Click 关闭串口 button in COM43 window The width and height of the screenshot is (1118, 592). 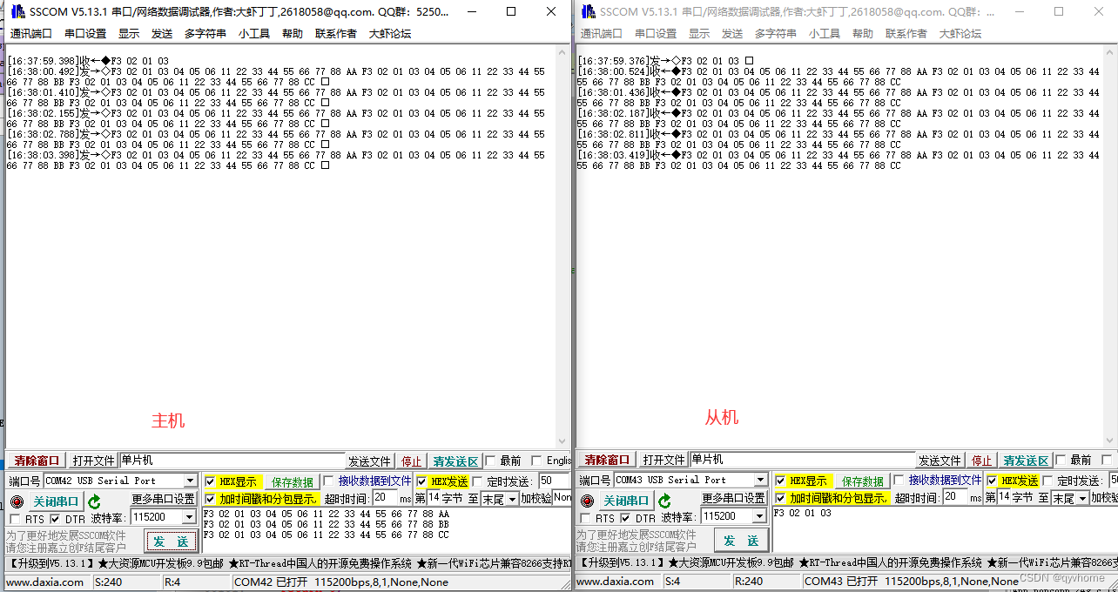point(626,501)
